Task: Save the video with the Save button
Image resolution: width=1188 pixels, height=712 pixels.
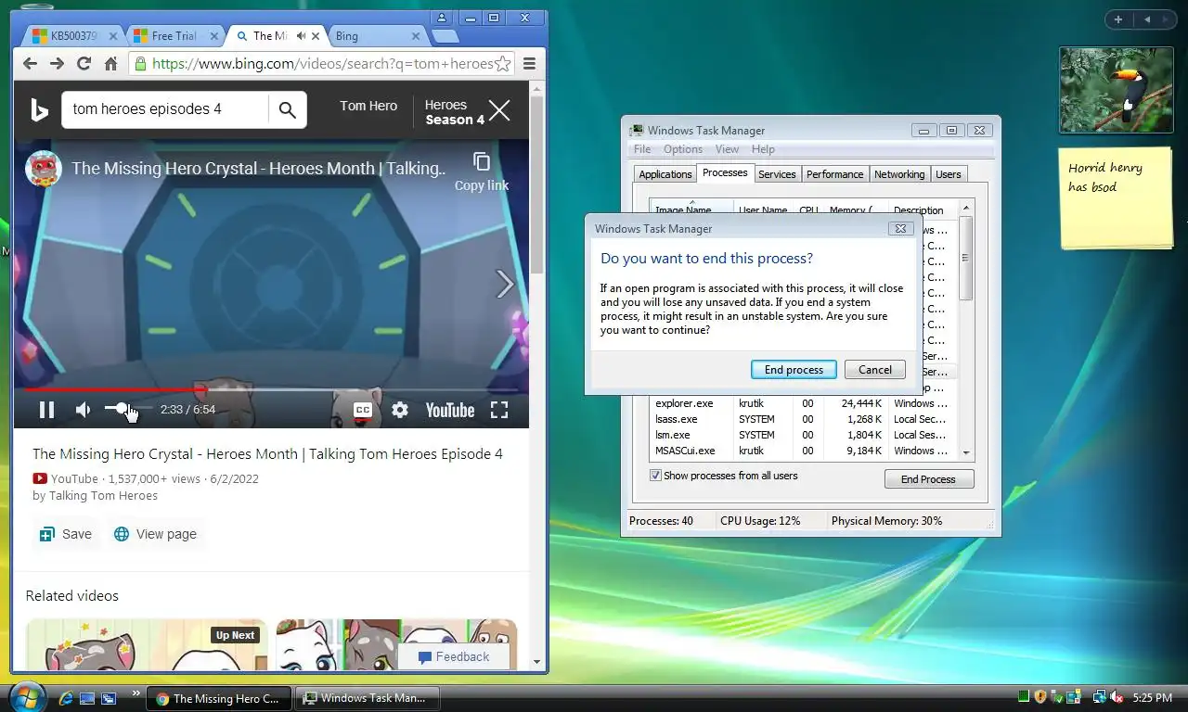Action: pyautogui.click(x=66, y=534)
